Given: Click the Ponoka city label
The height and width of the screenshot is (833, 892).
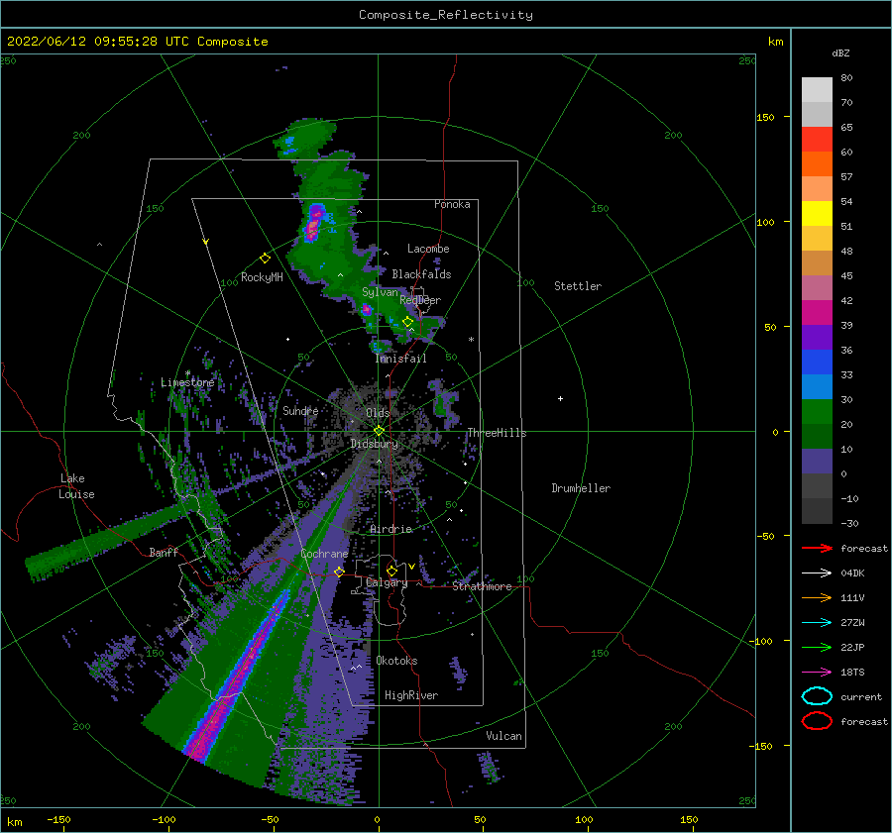Looking at the screenshot, I should point(452,204).
